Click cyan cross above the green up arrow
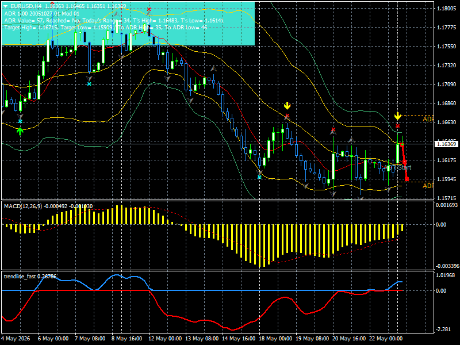Viewport: 460px width, 345px height. 20,121
